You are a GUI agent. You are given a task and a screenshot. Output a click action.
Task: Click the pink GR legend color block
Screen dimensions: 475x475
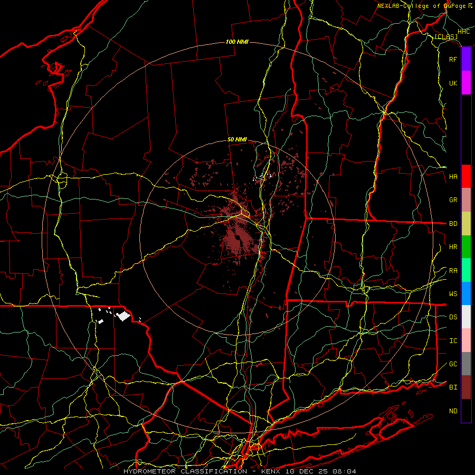(466, 200)
